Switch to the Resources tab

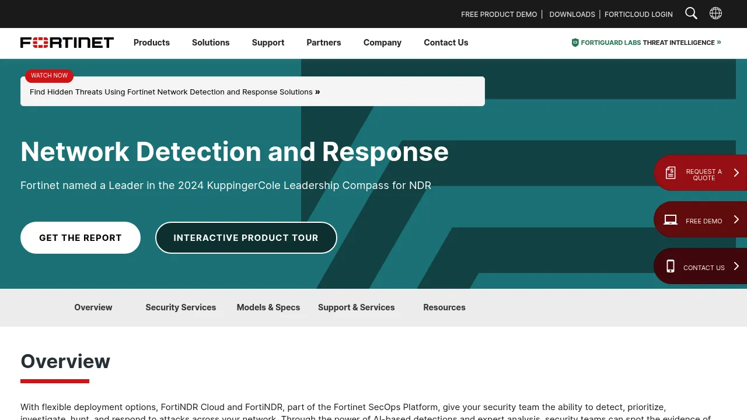tap(444, 307)
